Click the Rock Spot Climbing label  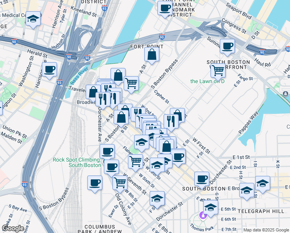tap(77, 162)
